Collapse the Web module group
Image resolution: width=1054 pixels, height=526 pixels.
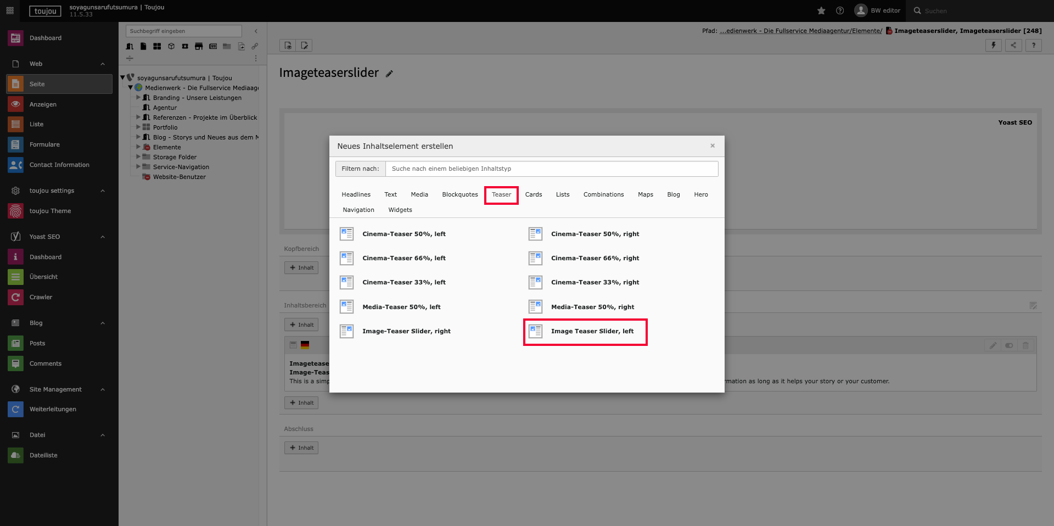103,64
